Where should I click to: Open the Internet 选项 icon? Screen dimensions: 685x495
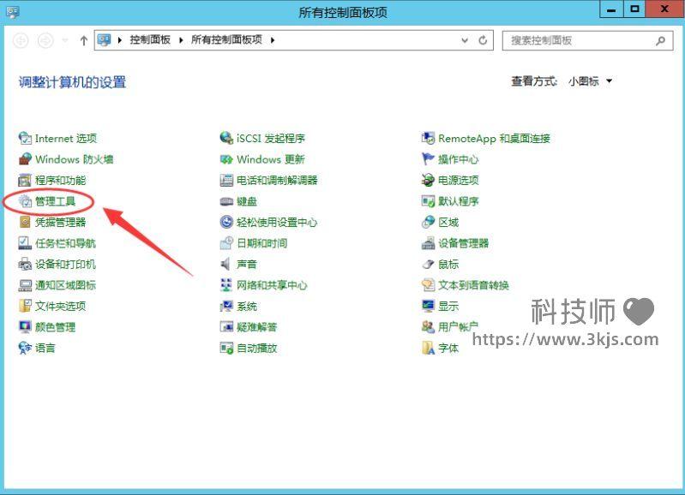click(25, 139)
